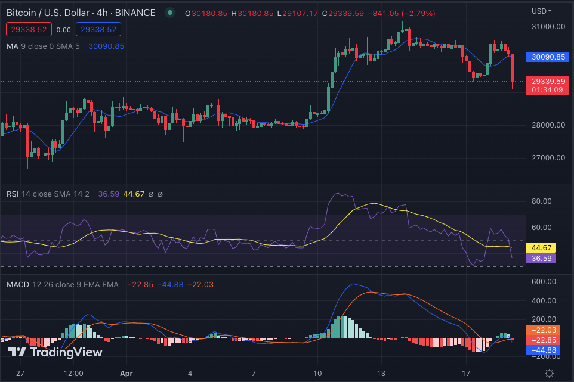Click the 13 date label on time axis

click(381, 374)
